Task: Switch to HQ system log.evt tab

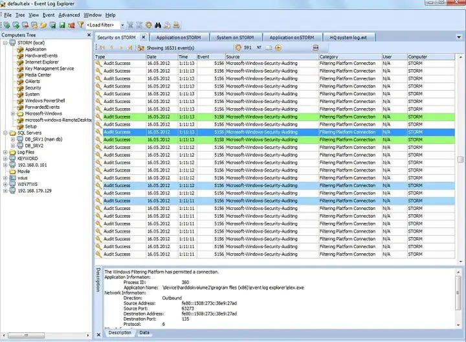Action: (x=348, y=38)
